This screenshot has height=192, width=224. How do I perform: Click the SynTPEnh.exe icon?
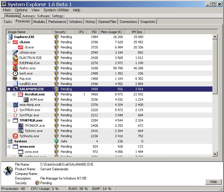point(15,110)
